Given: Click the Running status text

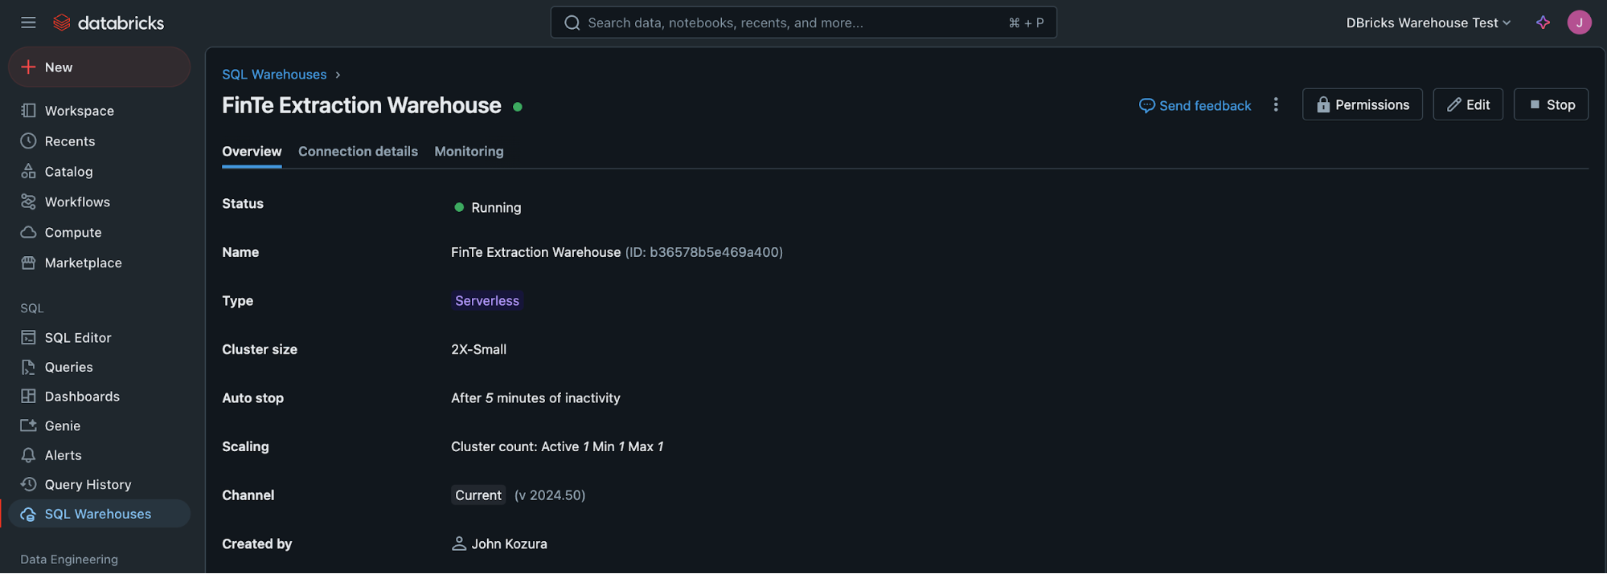Looking at the screenshot, I should 496,207.
